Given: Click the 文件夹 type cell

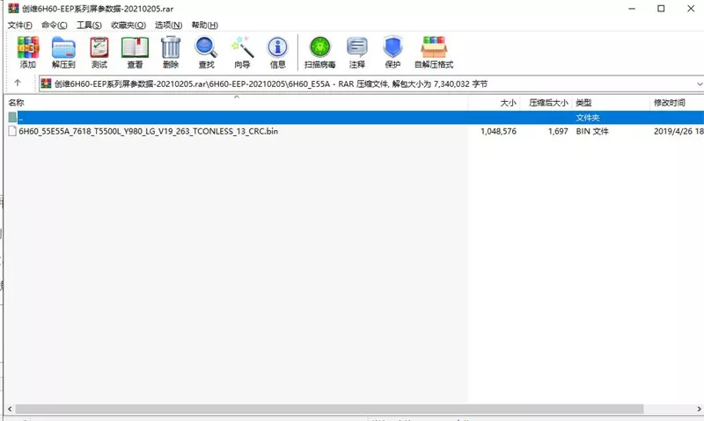Looking at the screenshot, I should point(588,118).
